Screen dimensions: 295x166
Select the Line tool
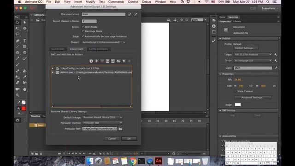pyautogui.click(x=18, y=47)
